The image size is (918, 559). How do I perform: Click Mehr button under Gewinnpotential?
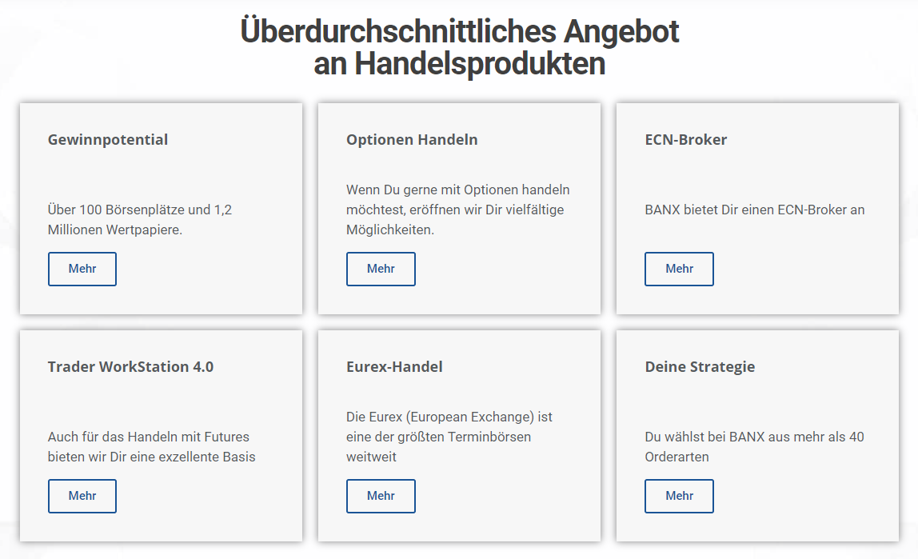(x=82, y=269)
